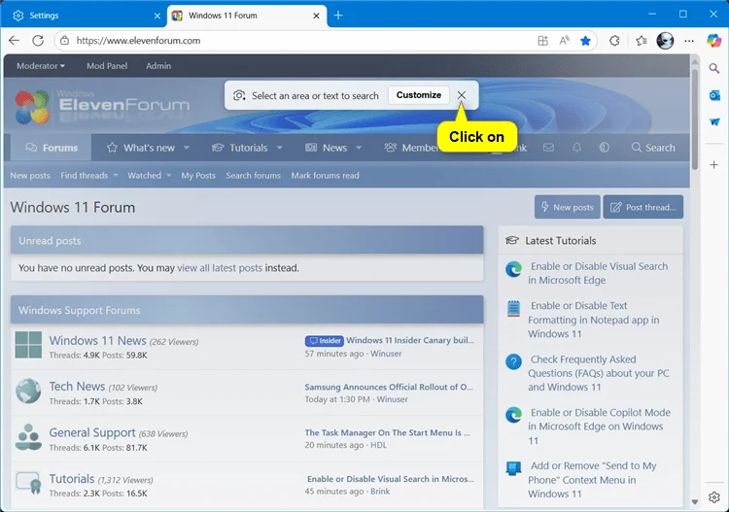Open the News navigation item
Screen dimensions: 729x512
click(326, 148)
